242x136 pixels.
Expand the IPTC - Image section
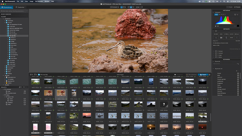coord(214,55)
